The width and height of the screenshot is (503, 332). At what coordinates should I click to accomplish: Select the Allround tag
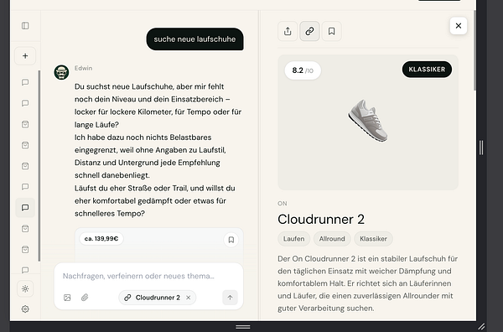[332, 239]
